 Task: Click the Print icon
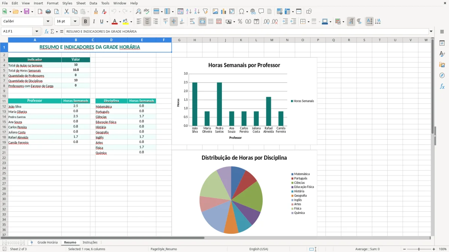click(48, 12)
